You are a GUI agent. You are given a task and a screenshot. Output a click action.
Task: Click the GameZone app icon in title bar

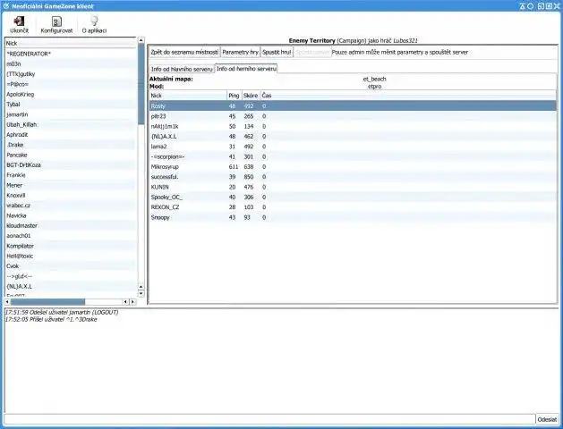[5, 6]
